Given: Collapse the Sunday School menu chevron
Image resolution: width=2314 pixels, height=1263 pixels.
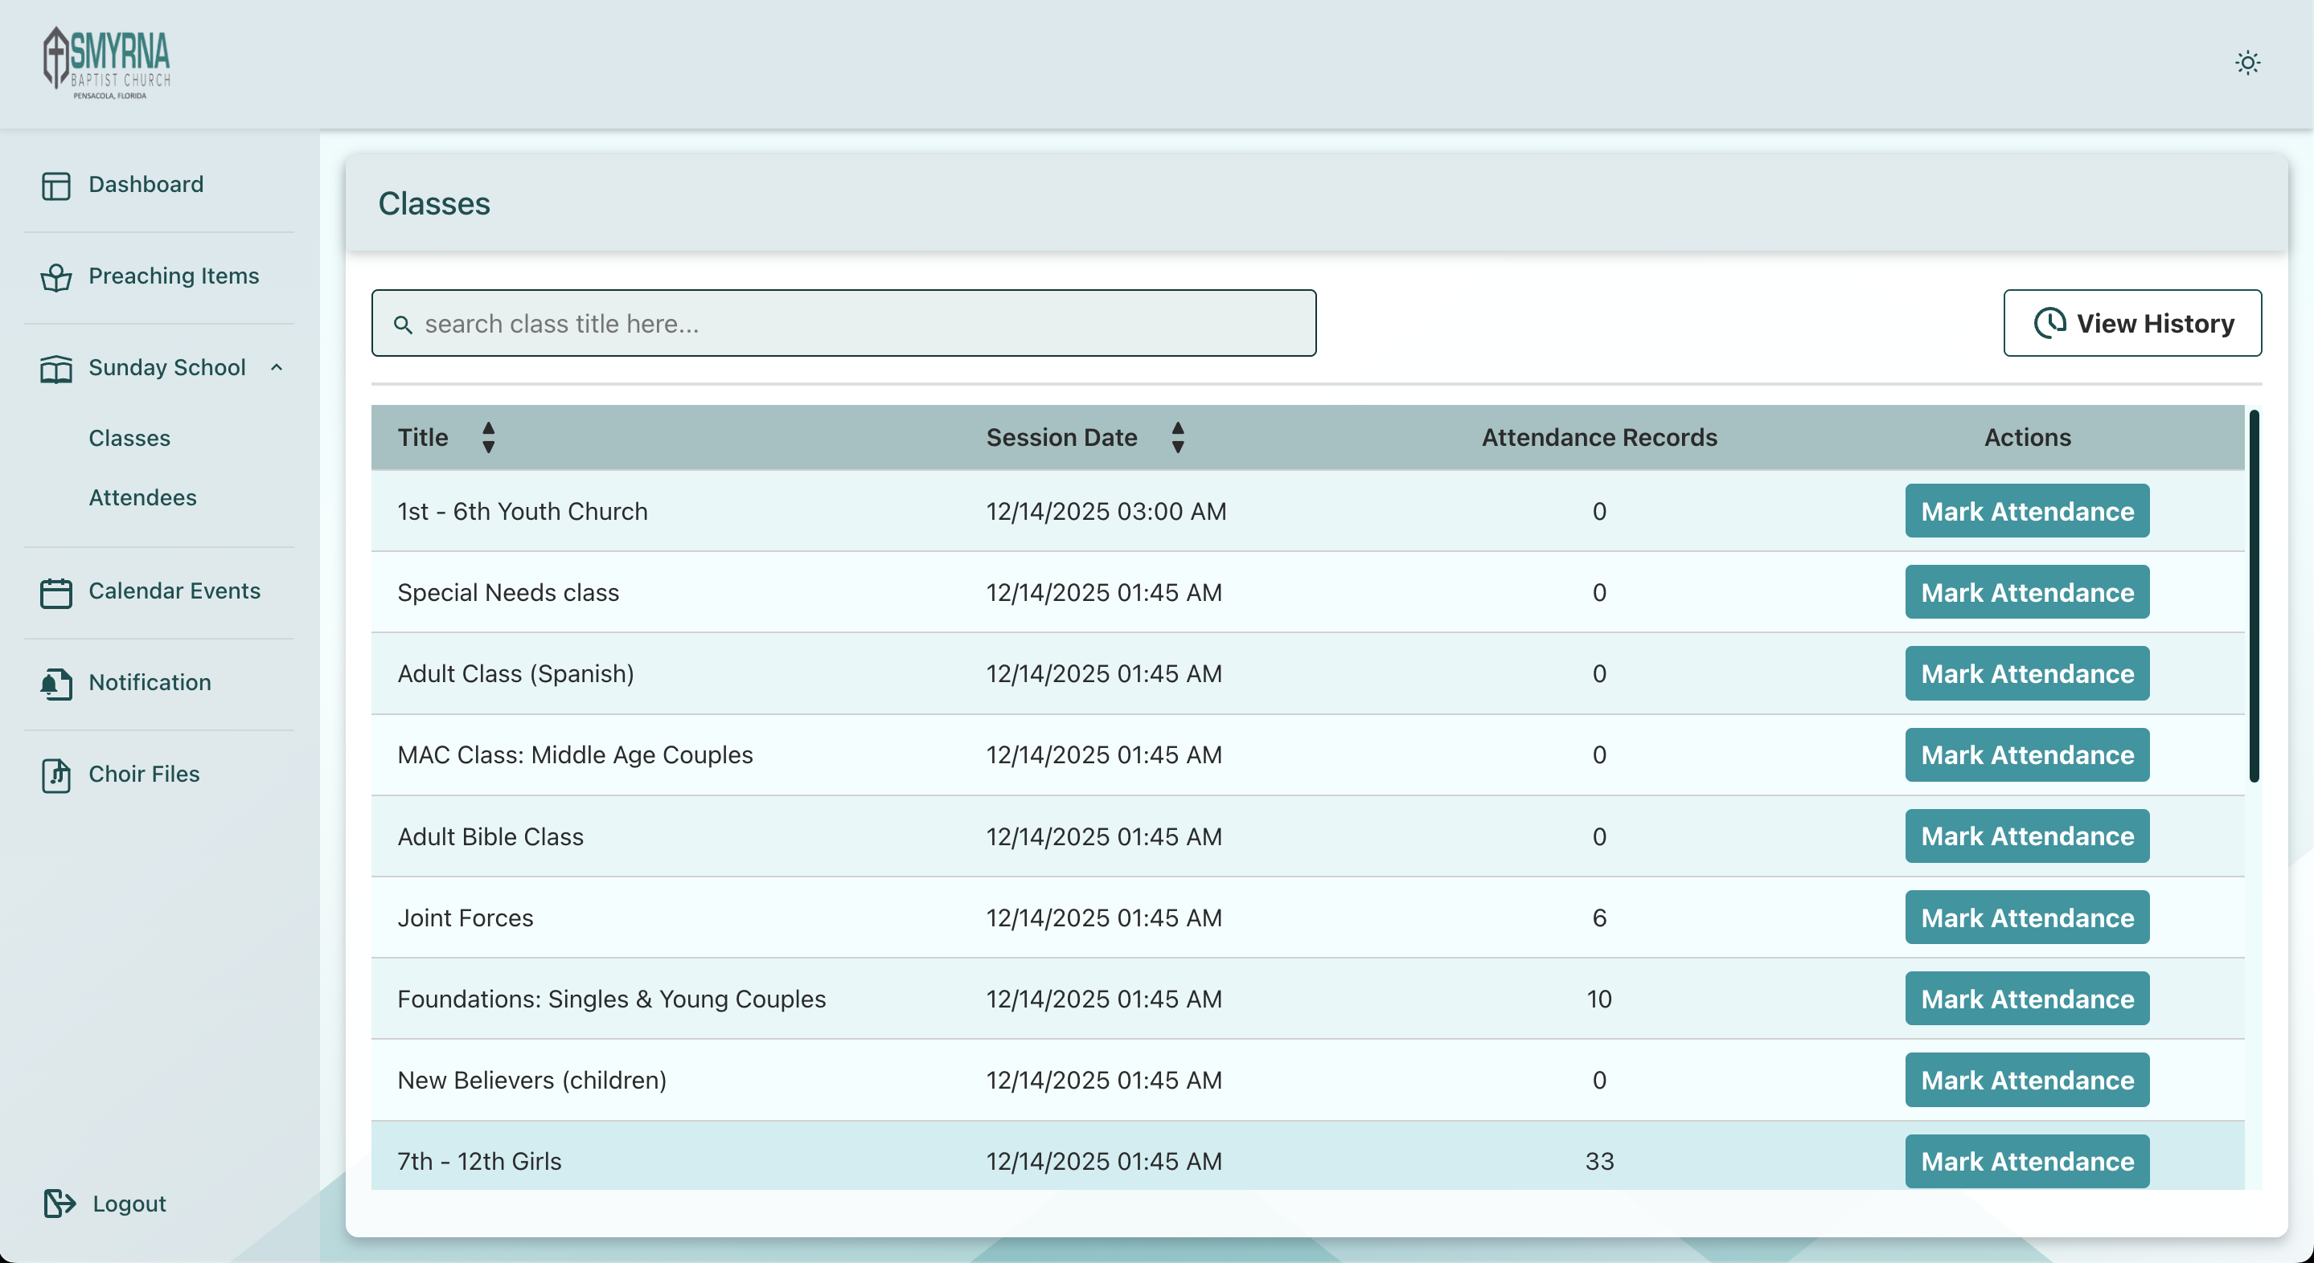Looking at the screenshot, I should tap(277, 367).
